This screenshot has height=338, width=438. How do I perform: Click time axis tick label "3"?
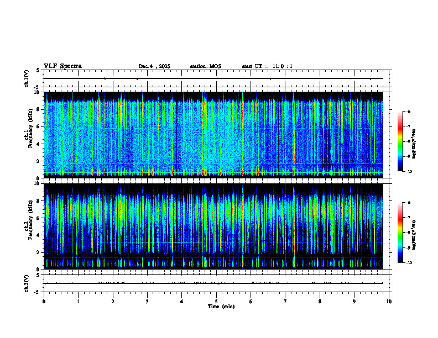[147, 302]
